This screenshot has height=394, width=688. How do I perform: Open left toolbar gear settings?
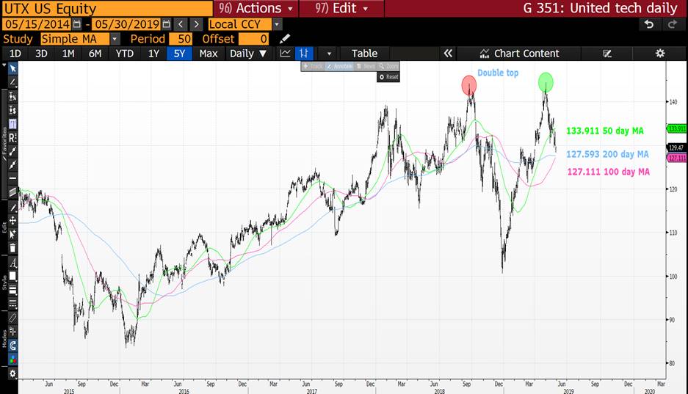coord(12,374)
